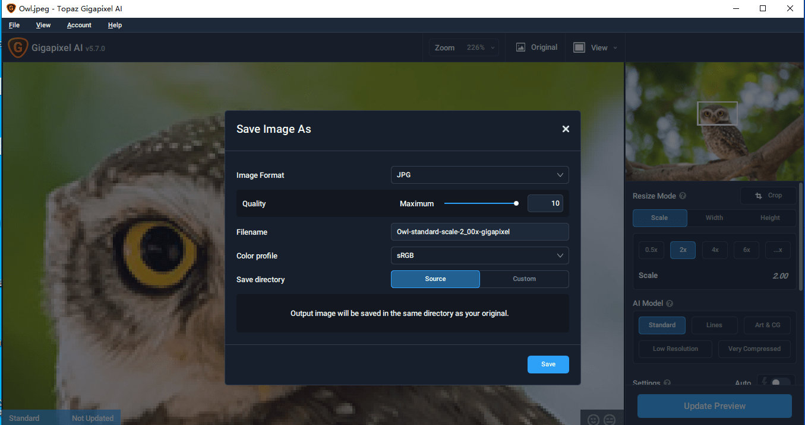Click the Gigapixel AI logo icon
Screen dimensions: 805x425
tap(18, 47)
